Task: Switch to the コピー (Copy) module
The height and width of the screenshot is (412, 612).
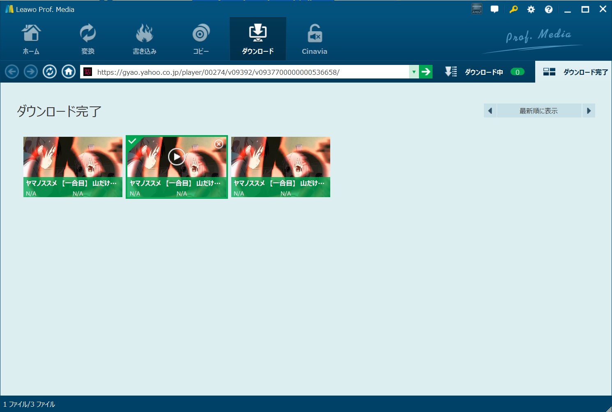Action: point(201,39)
